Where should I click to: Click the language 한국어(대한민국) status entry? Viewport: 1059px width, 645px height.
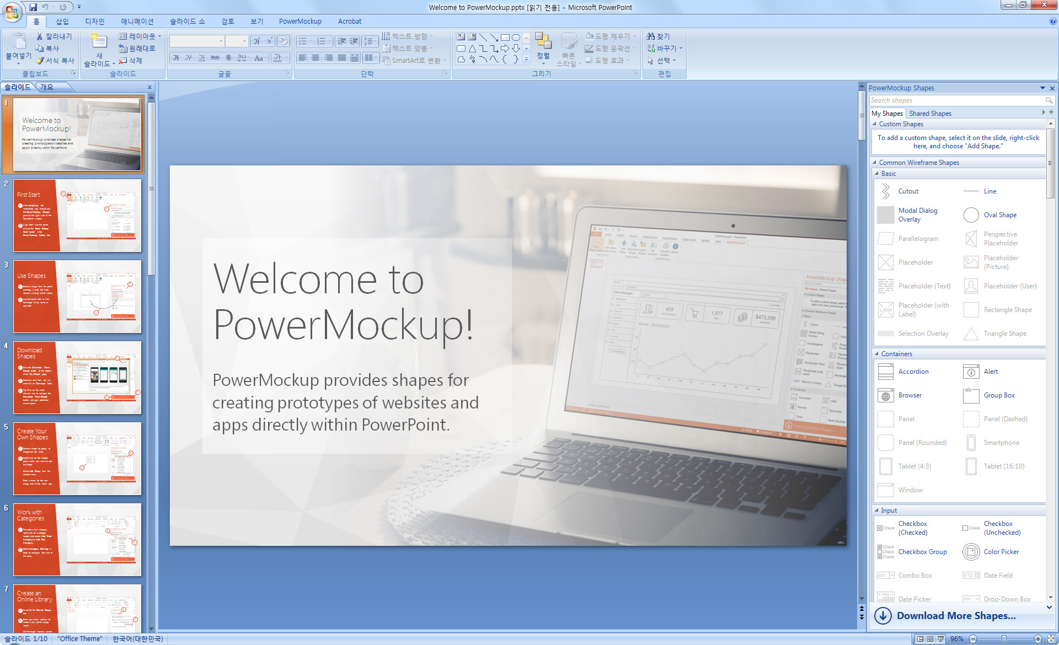click(138, 639)
